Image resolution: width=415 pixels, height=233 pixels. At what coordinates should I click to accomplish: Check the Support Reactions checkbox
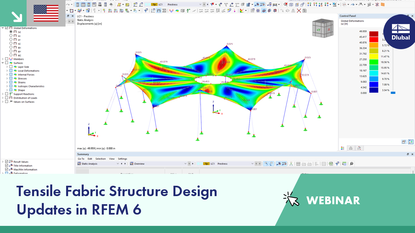[7, 94]
